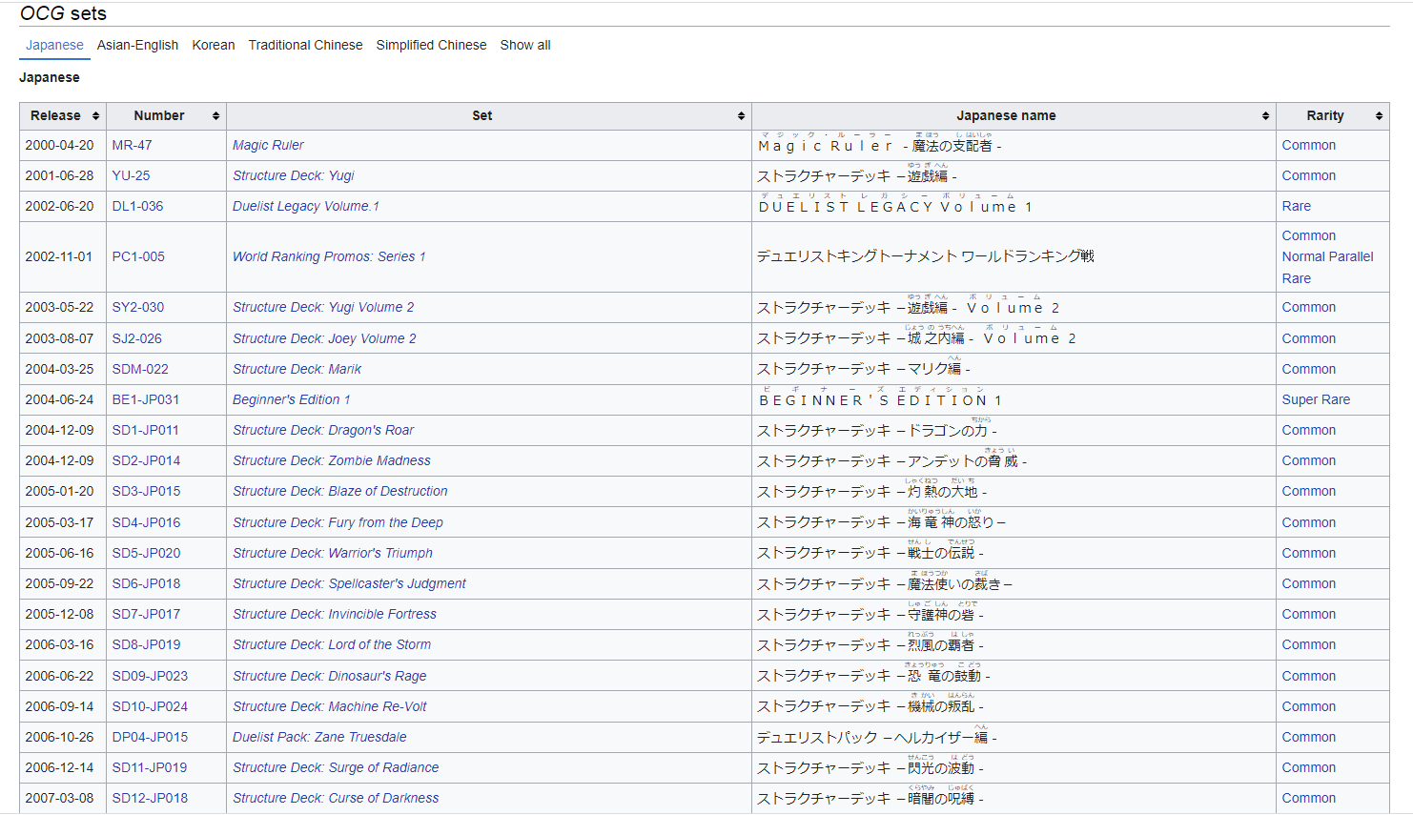This screenshot has width=1413, height=815.
Task: Open Structure Deck: Dragon's Roar
Action: (323, 430)
